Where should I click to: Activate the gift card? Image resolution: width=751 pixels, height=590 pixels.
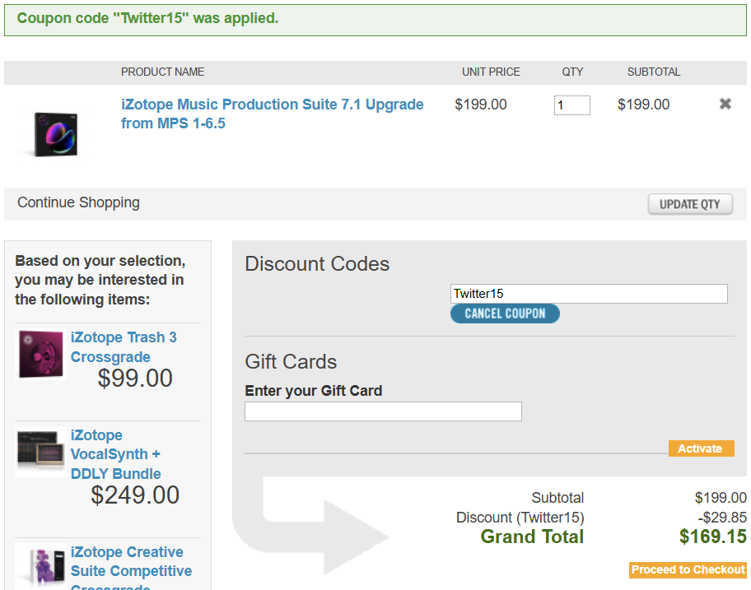click(x=701, y=448)
